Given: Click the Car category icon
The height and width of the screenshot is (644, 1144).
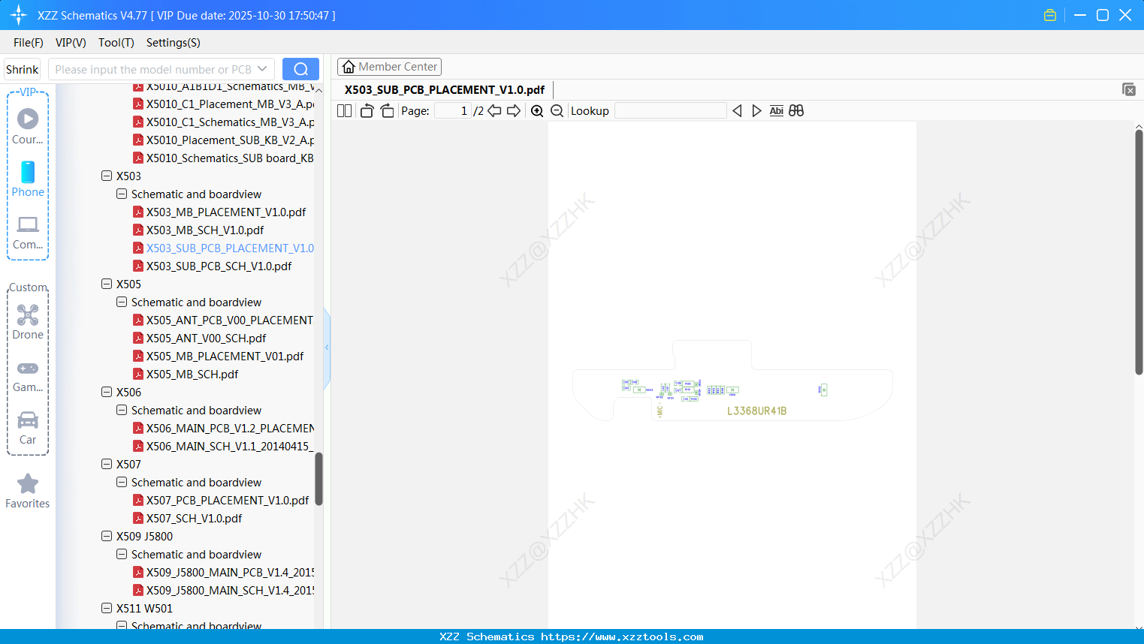Looking at the screenshot, I should (x=27, y=421).
